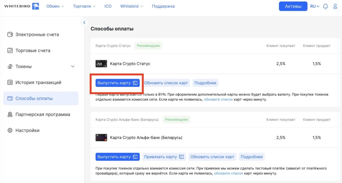Click the Карта Crypto Статус card thumbnail
The image size is (342, 183).
click(x=101, y=64)
